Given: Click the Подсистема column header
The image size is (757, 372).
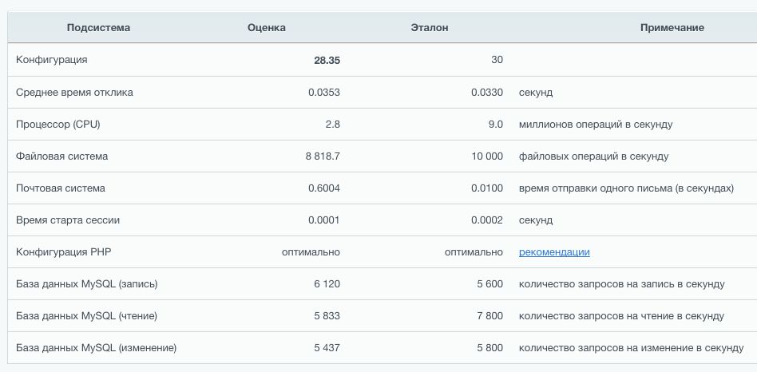Looking at the screenshot, I should [x=98, y=28].
